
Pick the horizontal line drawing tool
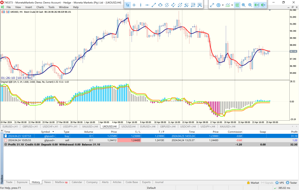tap(147, 5)
